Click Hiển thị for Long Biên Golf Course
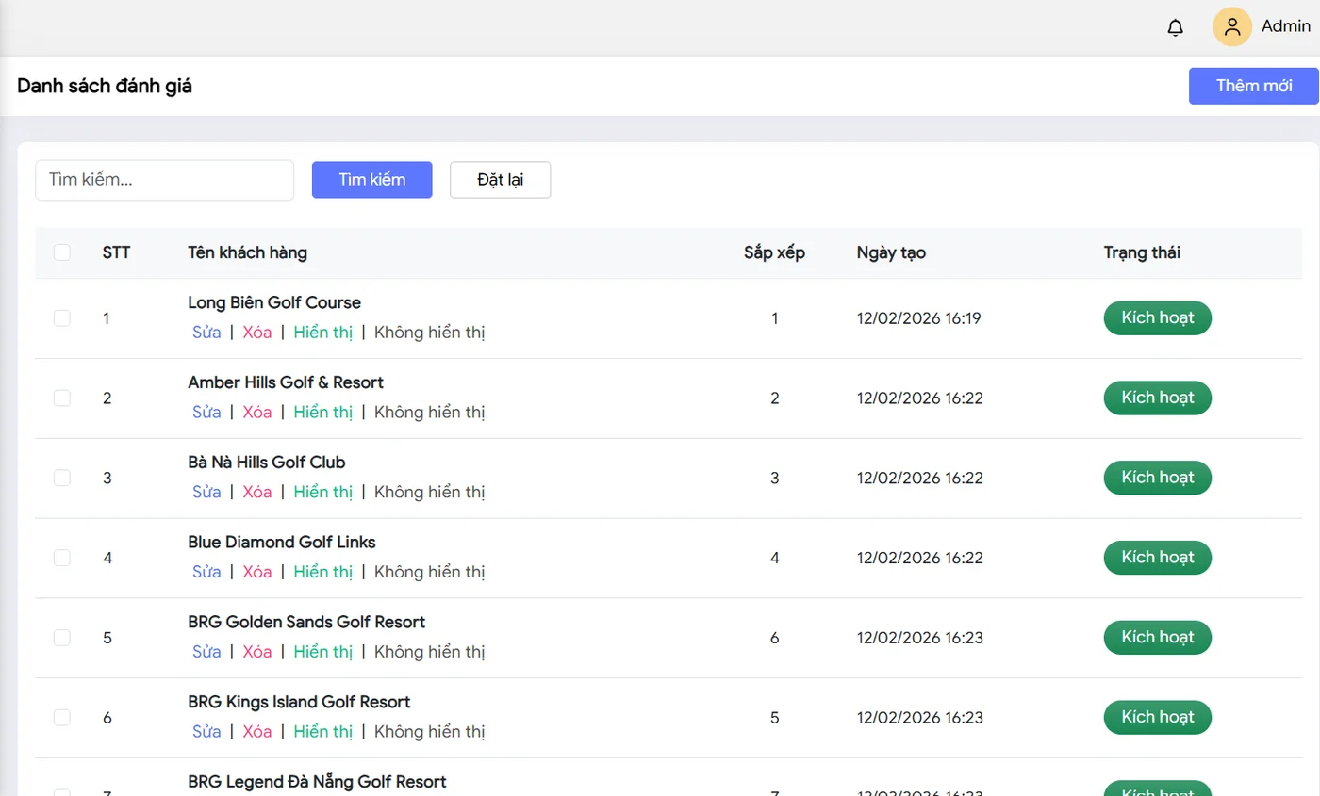 point(322,333)
